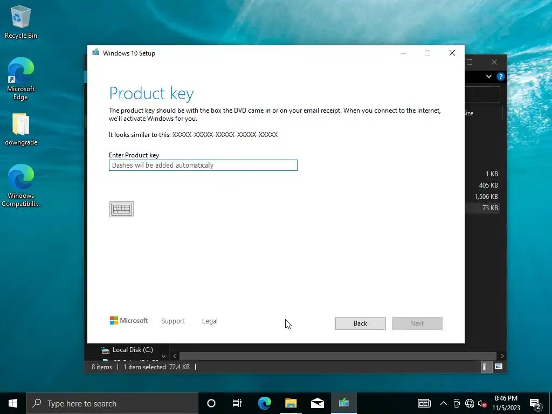552x414 pixels.
Task: Select Windows Setup taskbar icon
Action: [343, 403]
